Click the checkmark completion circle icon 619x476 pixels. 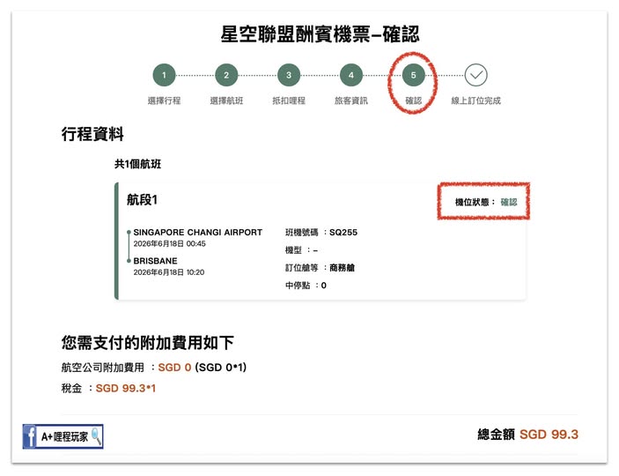pyautogui.click(x=475, y=76)
